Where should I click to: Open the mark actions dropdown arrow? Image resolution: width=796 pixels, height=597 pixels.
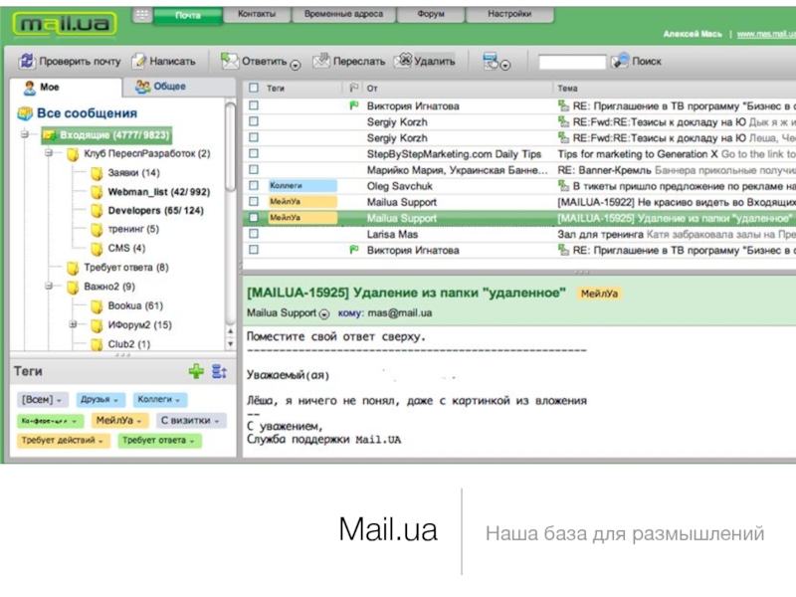pos(505,65)
